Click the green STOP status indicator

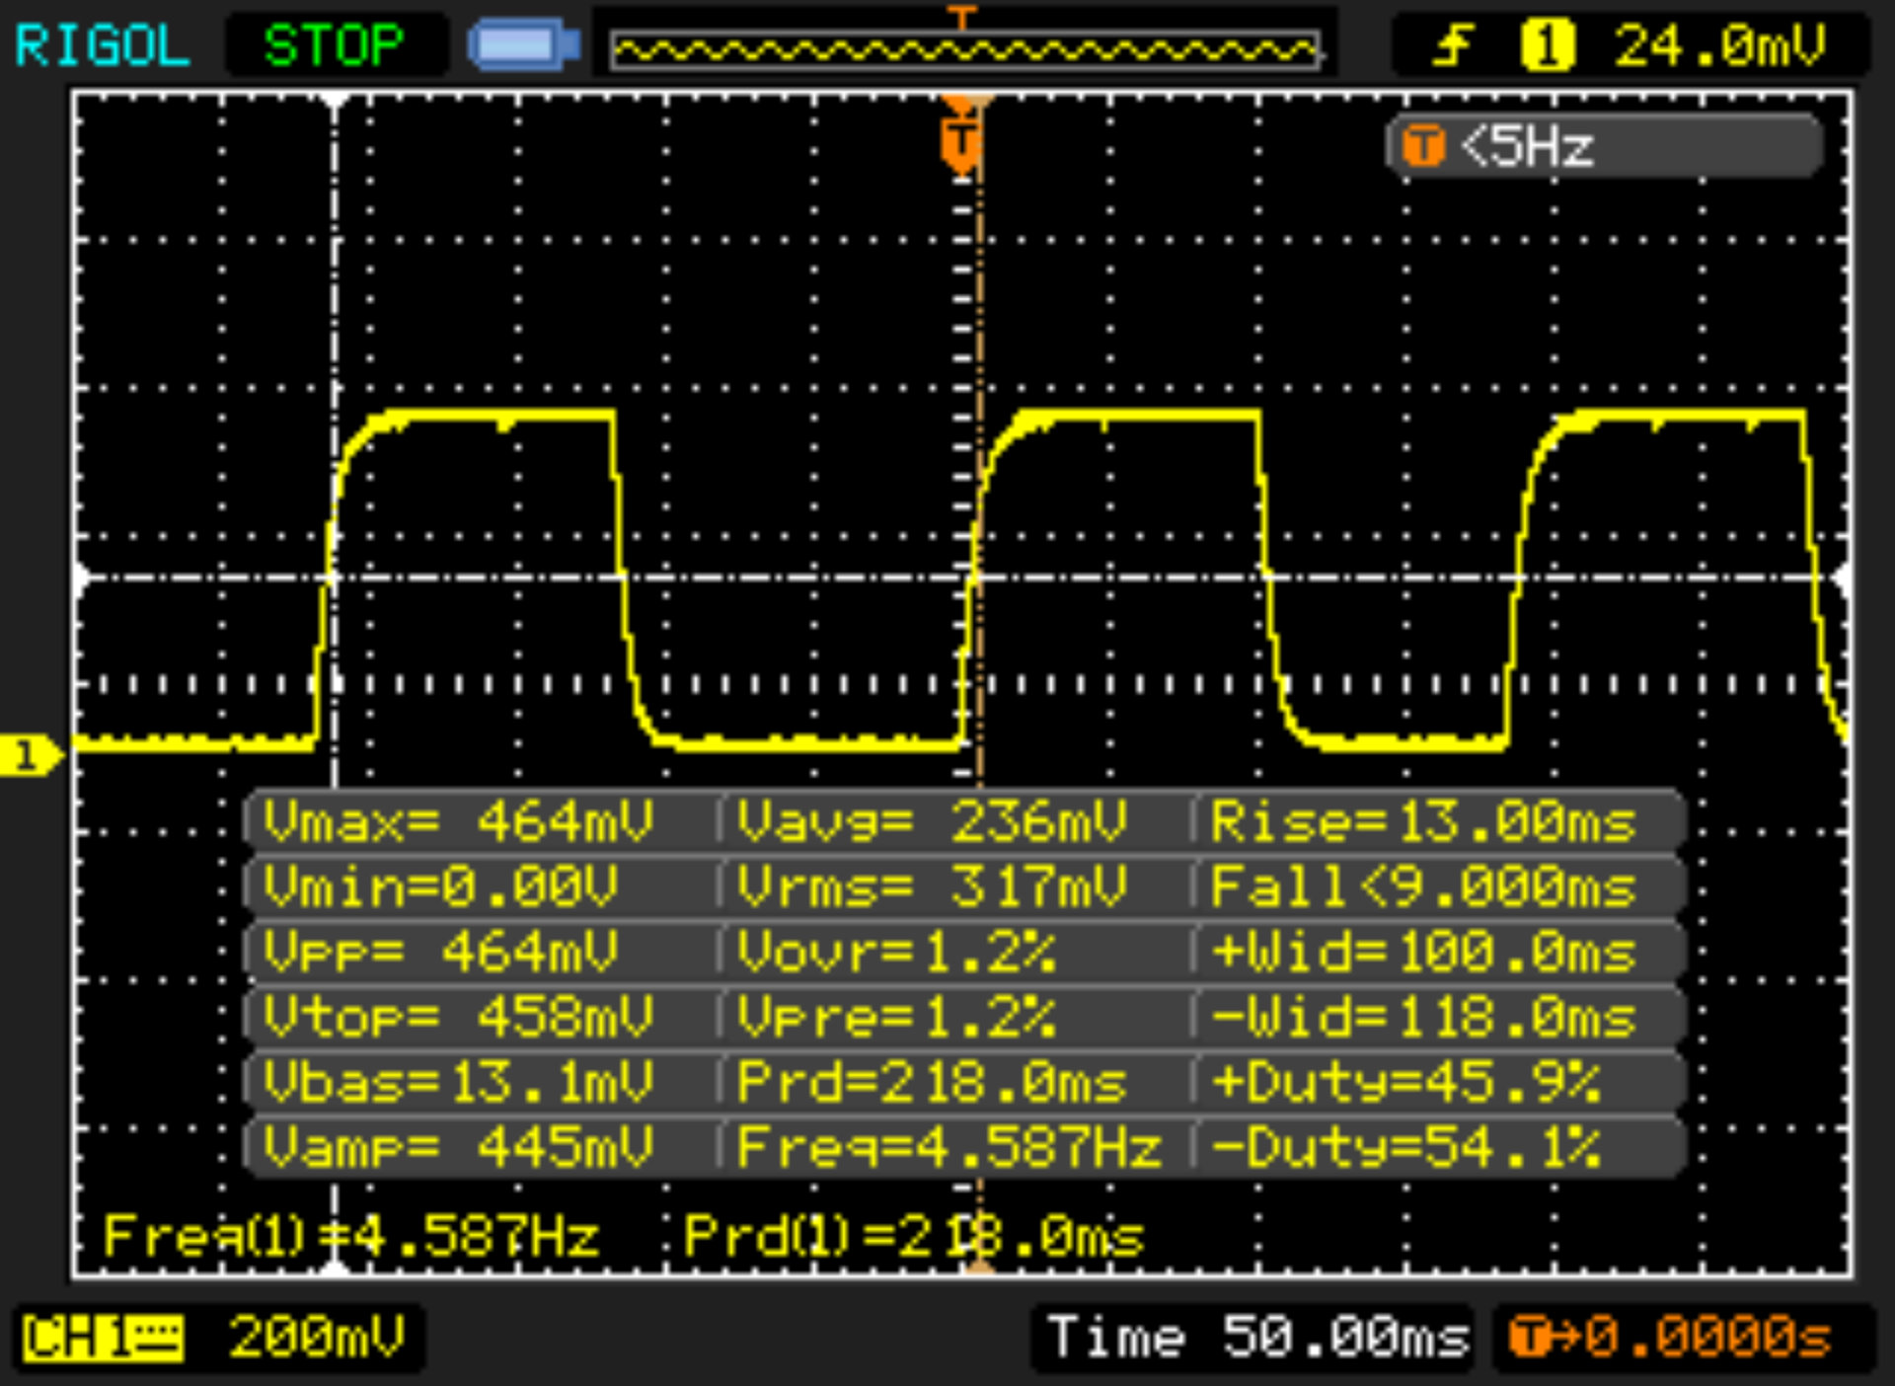[x=334, y=45]
